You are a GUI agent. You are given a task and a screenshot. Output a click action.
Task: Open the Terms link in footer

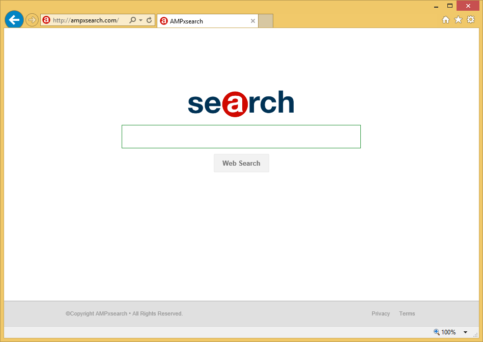[407, 313]
